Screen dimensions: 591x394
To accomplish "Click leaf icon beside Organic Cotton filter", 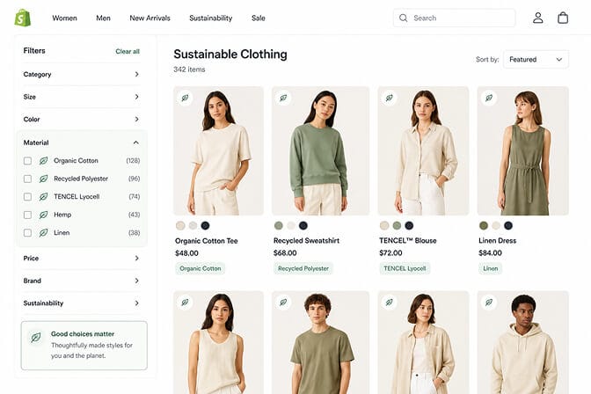I will coord(43,161).
